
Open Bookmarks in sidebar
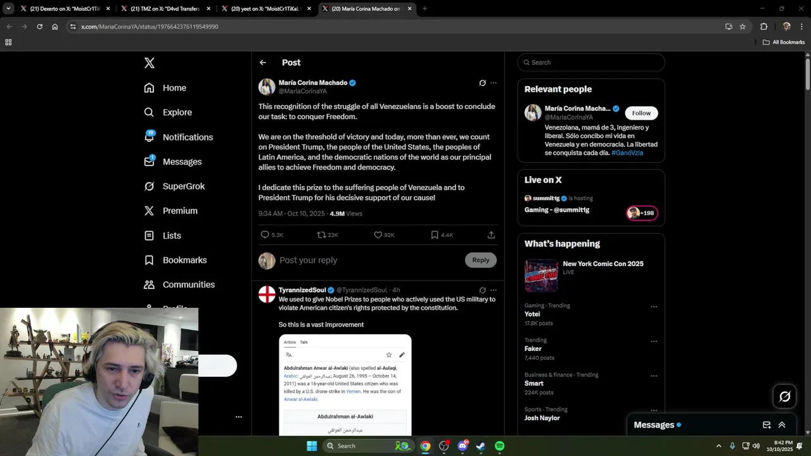(176, 260)
